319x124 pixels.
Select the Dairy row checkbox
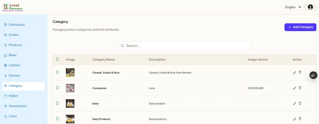(x=57, y=103)
